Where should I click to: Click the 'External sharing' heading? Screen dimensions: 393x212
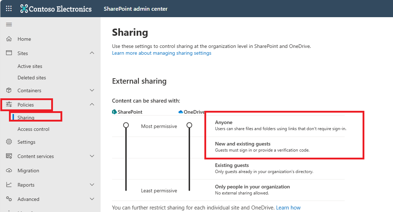point(139,81)
